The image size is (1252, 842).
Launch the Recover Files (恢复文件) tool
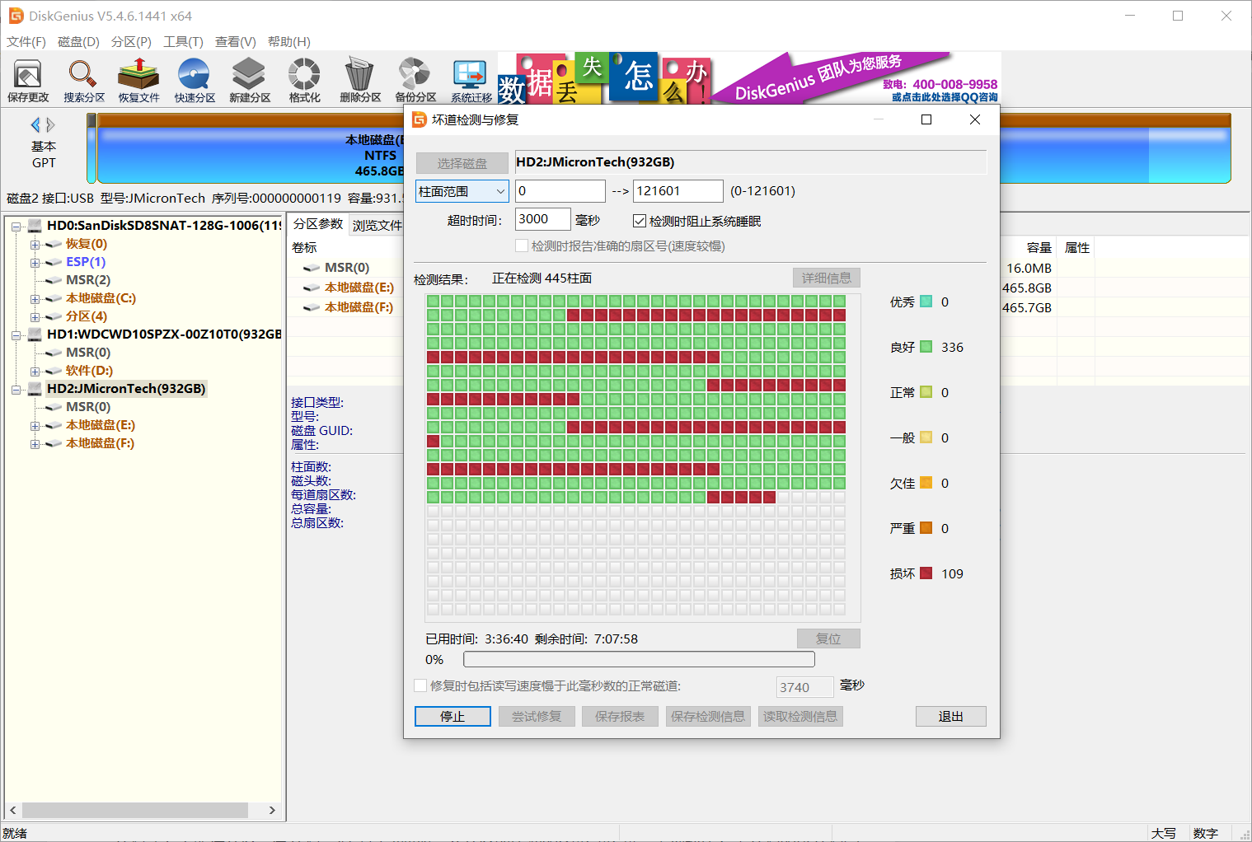tap(138, 81)
